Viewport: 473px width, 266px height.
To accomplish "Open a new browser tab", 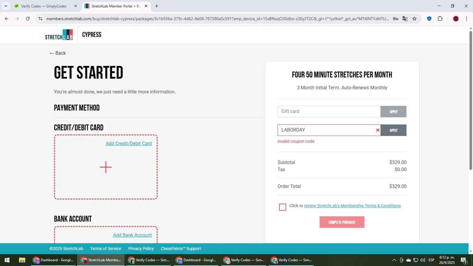I will (157, 6).
